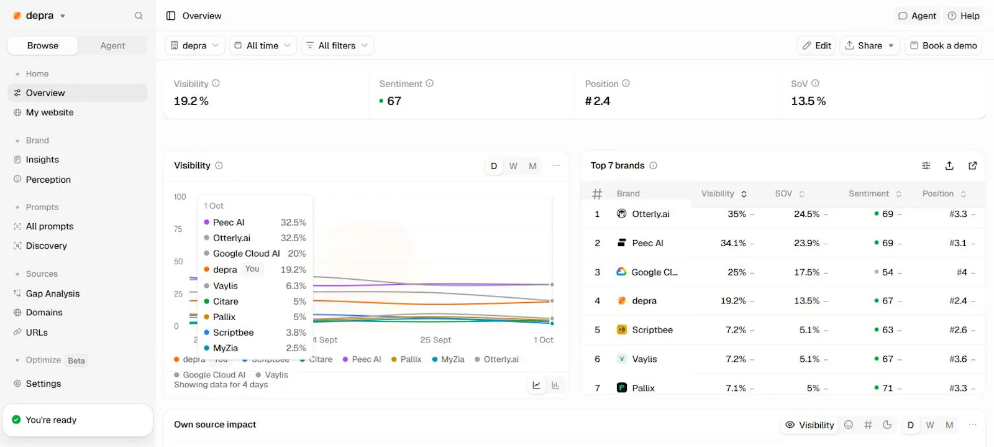Open Settings in the sidebar

tap(78, 384)
